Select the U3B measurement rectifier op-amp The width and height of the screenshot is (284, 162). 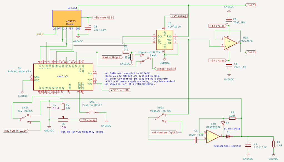tap(213, 136)
